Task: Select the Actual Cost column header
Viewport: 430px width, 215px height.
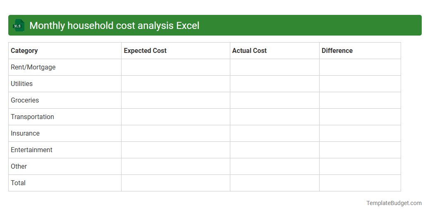Action: point(275,51)
